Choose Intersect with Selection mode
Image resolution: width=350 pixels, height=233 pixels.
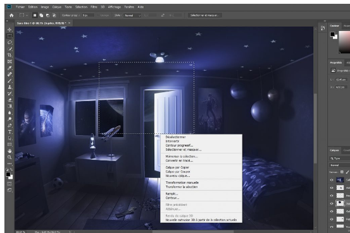click(x=54, y=15)
